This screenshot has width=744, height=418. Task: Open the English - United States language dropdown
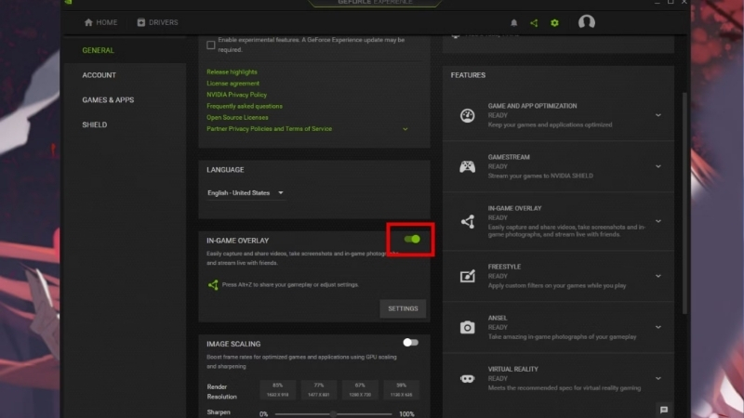pyautogui.click(x=246, y=193)
